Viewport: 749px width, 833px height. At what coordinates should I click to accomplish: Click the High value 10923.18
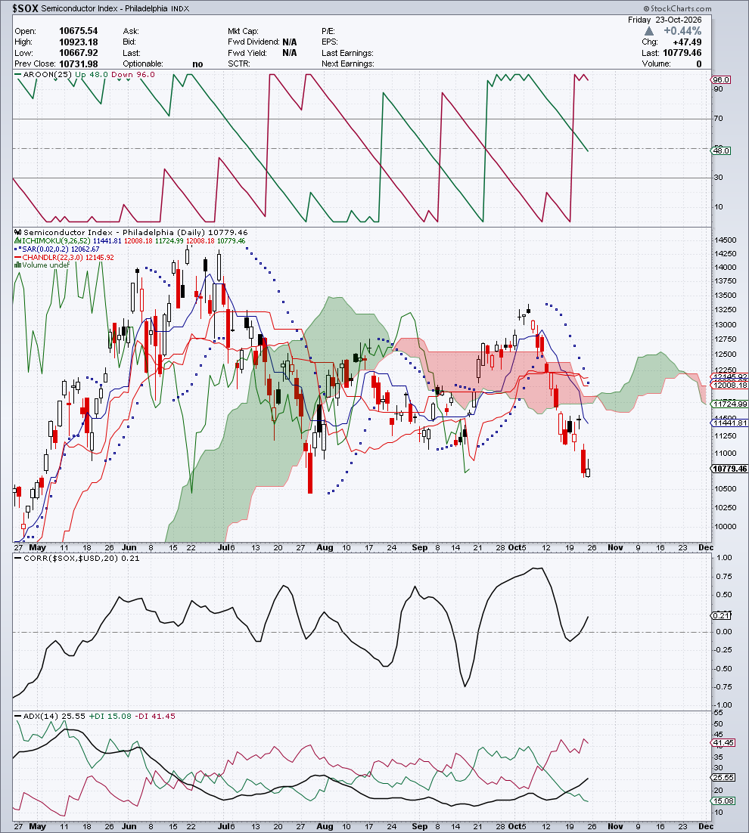(78, 42)
